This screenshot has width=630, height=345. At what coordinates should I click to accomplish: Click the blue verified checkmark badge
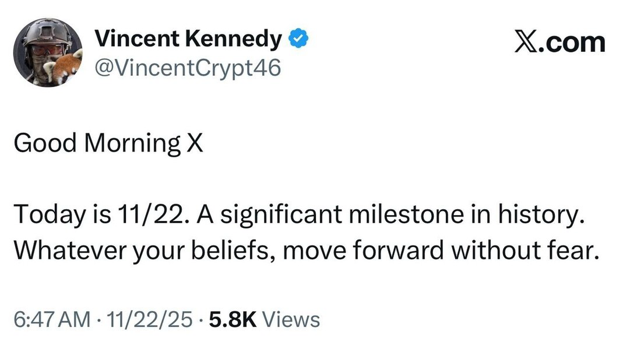tap(300, 40)
